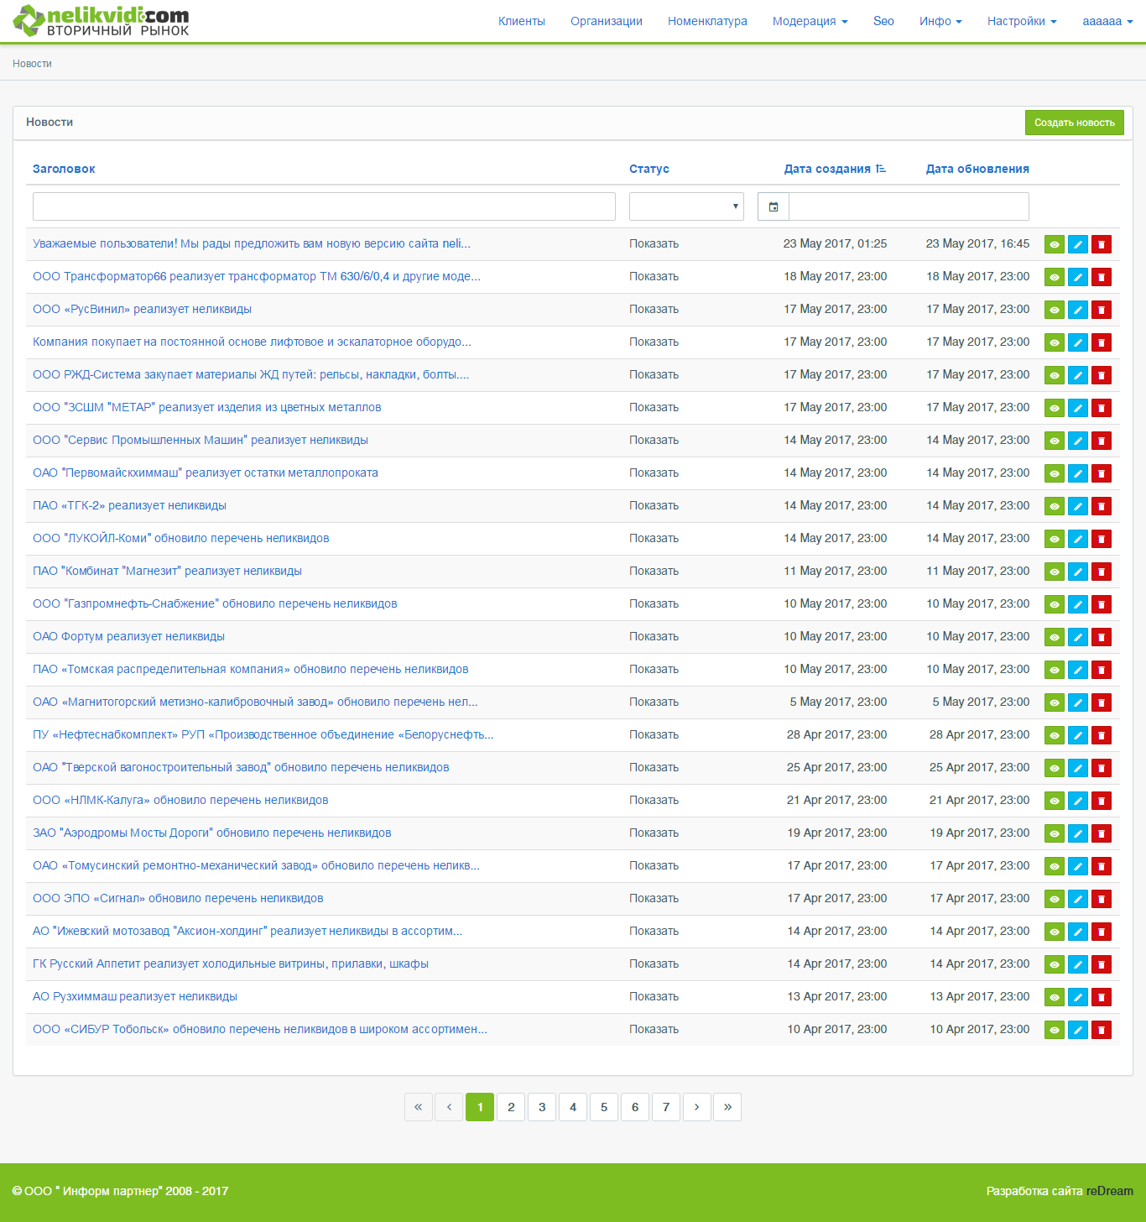Expand the Настройки menu
The width and height of the screenshot is (1146, 1222).
(x=1022, y=21)
